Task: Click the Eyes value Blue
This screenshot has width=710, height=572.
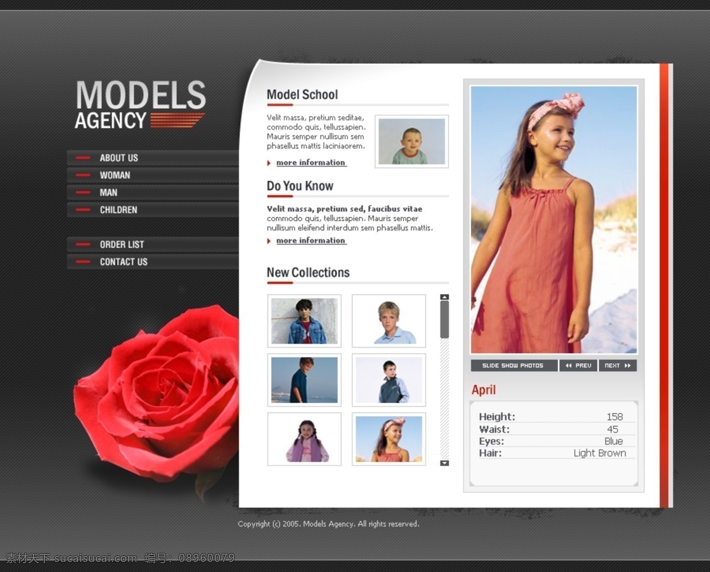Action: point(614,441)
